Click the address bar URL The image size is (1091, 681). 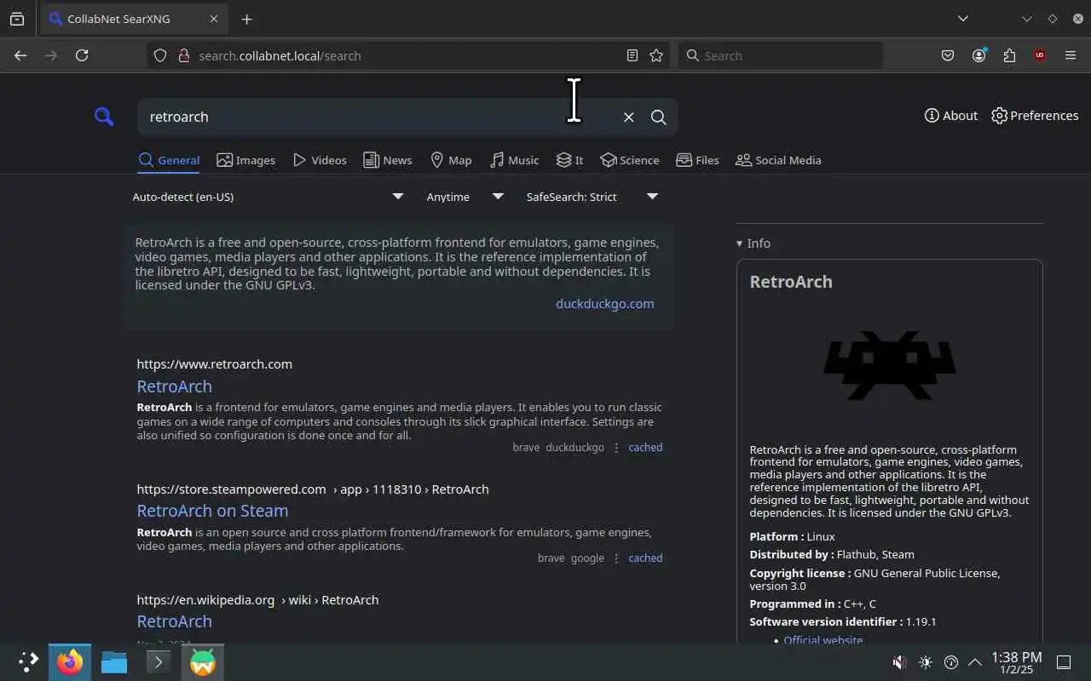[280, 56]
